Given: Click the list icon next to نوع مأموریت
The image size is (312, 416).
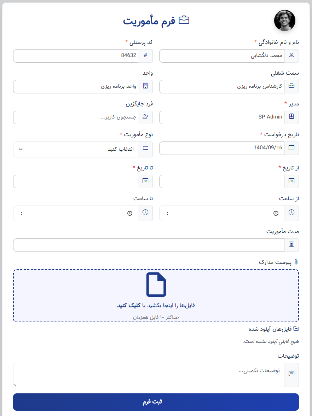Looking at the screenshot, I should pos(145,149).
